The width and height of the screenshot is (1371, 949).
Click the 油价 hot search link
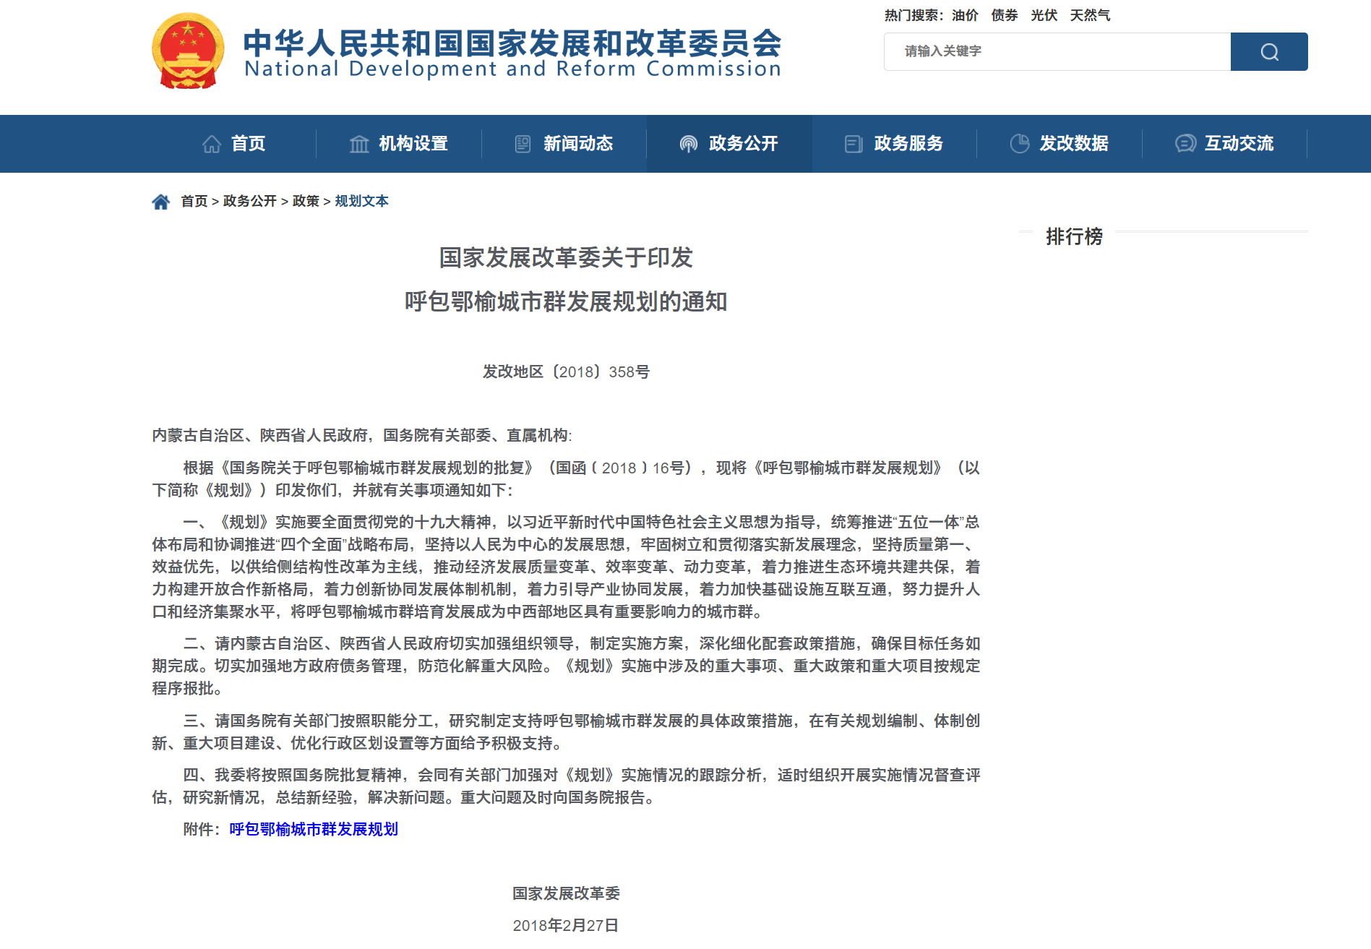click(965, 15)
